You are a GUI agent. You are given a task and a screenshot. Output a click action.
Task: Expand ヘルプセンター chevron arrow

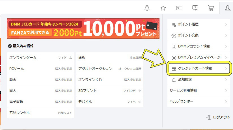point(226,102)
